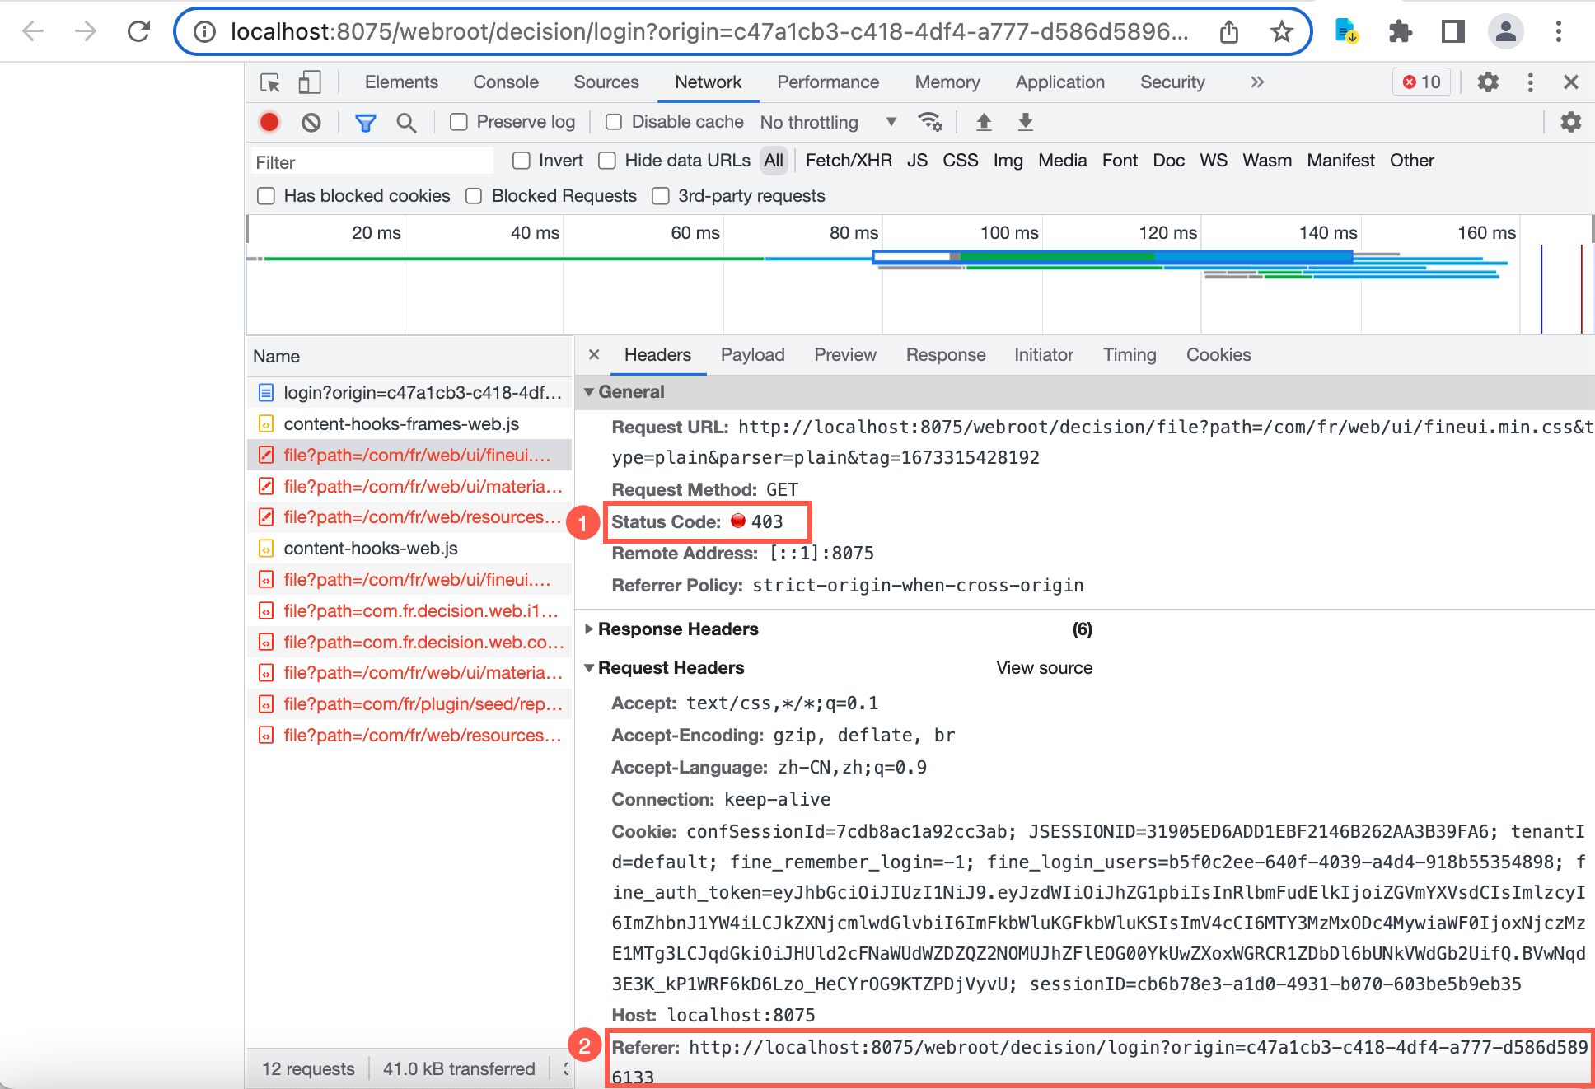The height and width of the screenshot is (1089, 1595).
Task: Enable the Preserve log checkbox
Action: pos(459,121)
